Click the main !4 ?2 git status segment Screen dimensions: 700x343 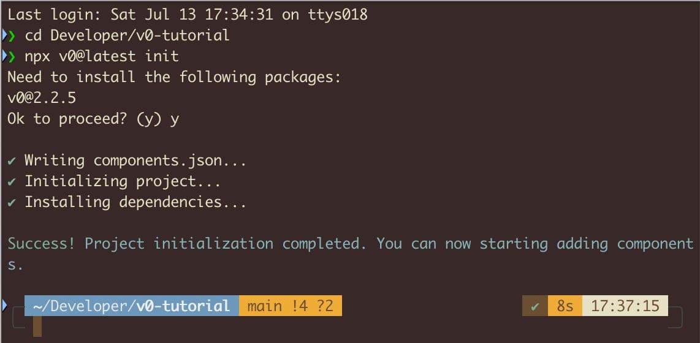pyautogui.click(x=290, y=306)
